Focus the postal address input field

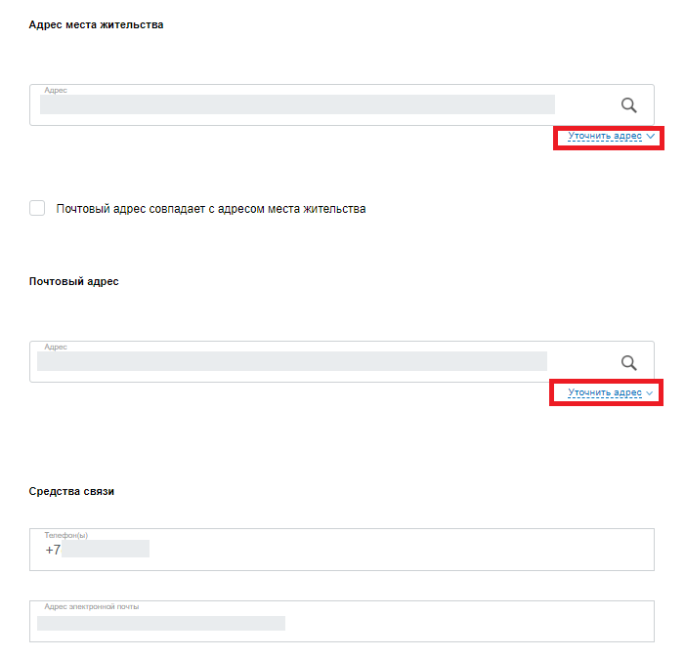point(342,361)
